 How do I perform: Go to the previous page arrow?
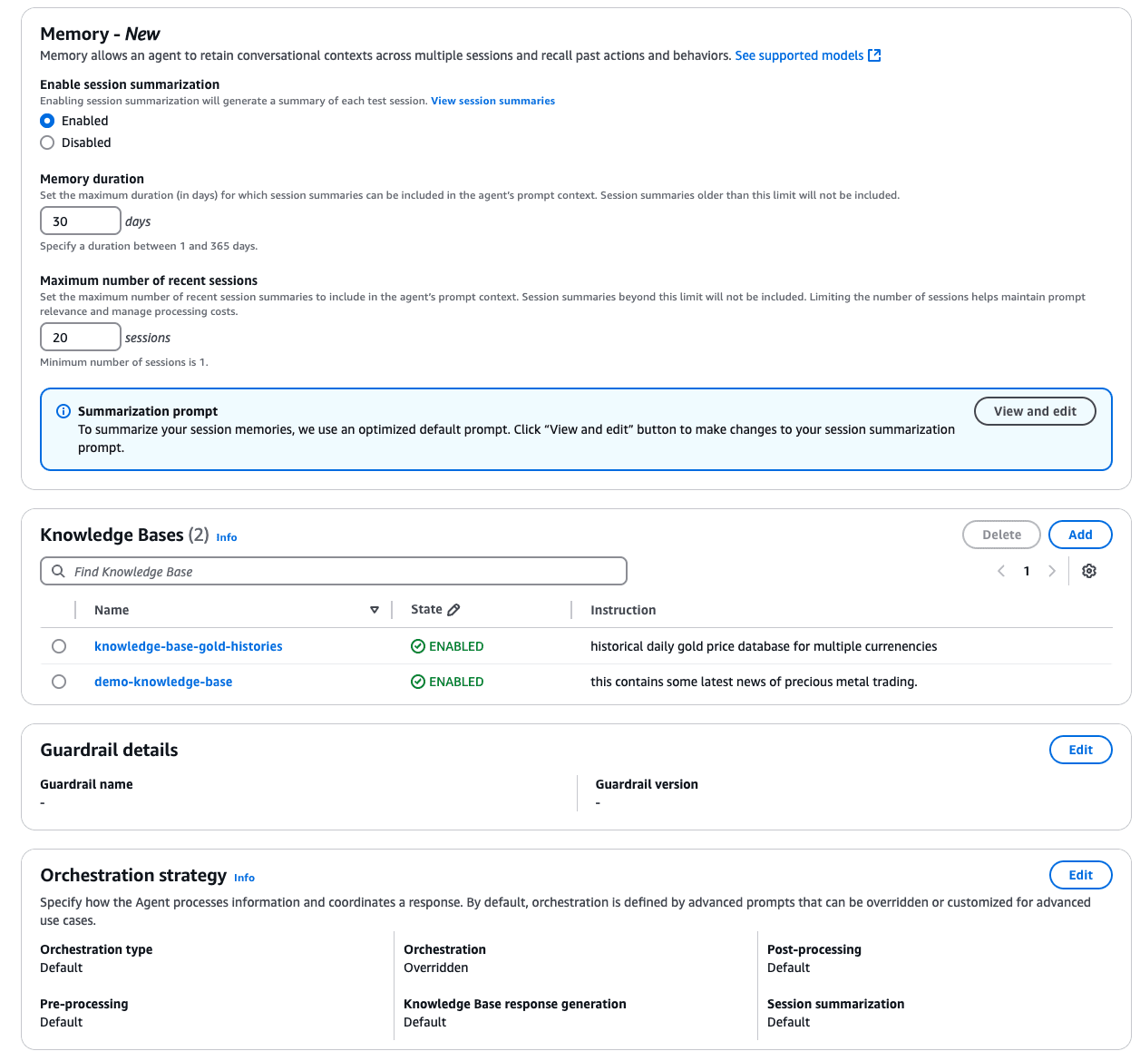[1001, 571]
